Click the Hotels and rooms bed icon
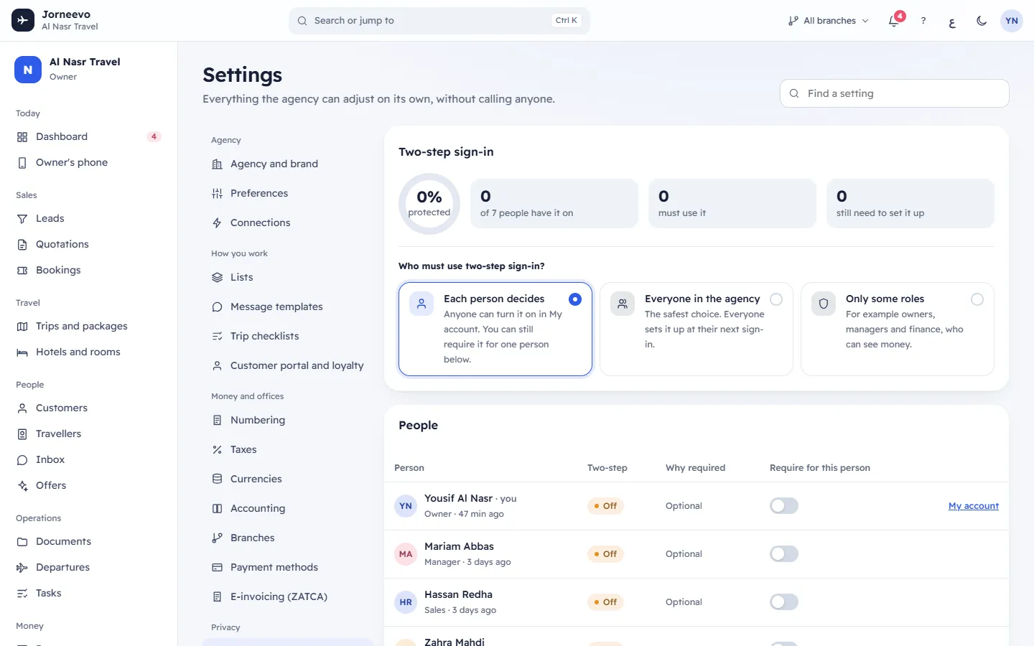 [x=22, y=352]
